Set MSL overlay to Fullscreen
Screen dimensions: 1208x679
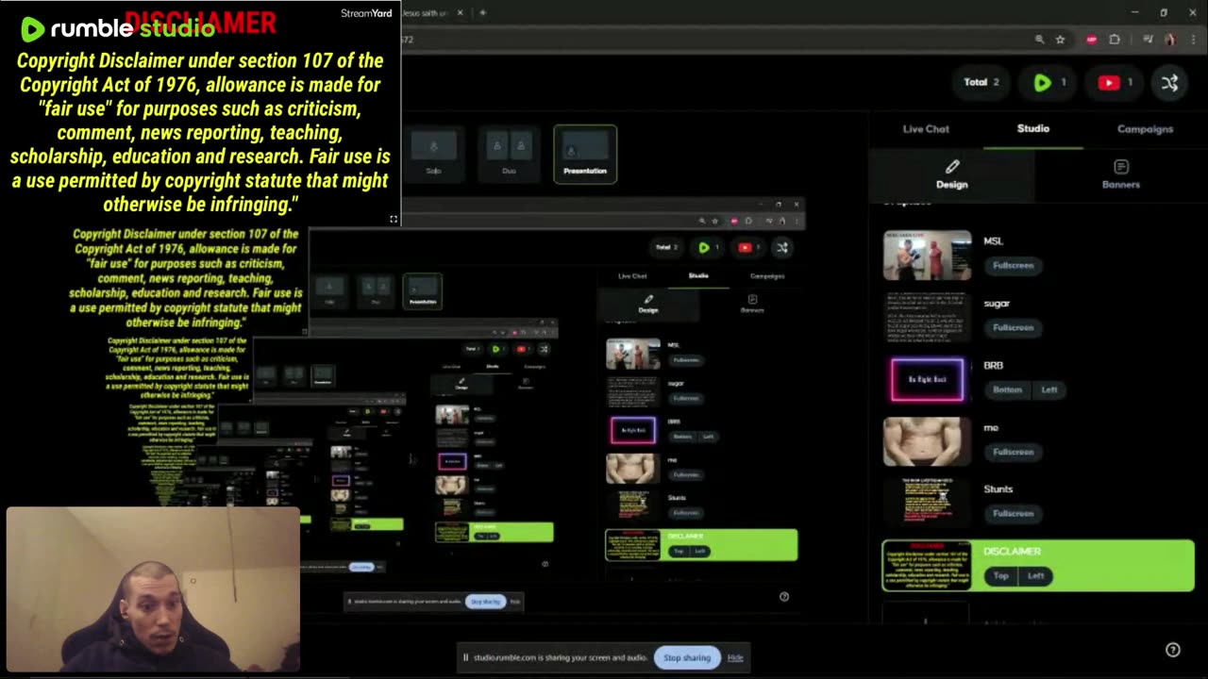click(x=1013, y=265)
